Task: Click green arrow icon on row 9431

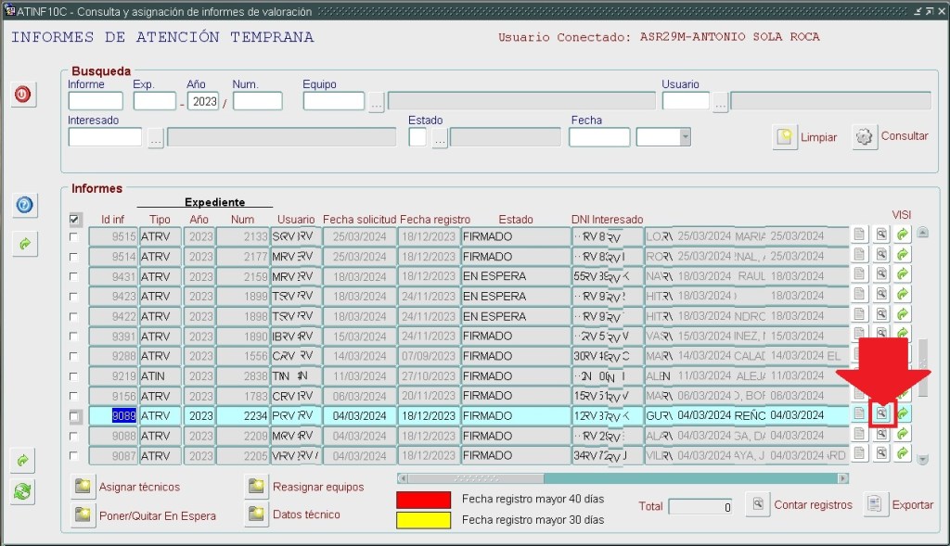Action: [903, 275]
